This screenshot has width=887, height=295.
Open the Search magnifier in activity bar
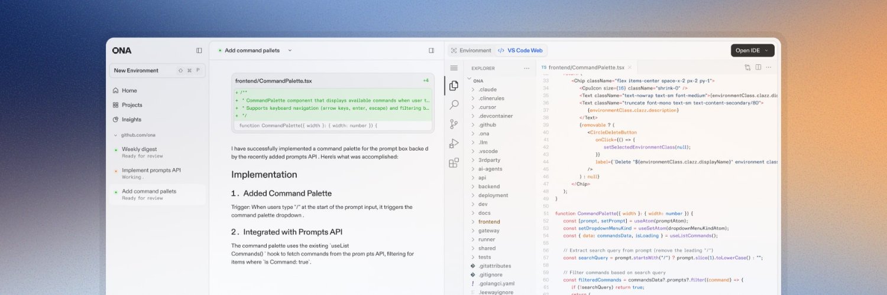454,105
